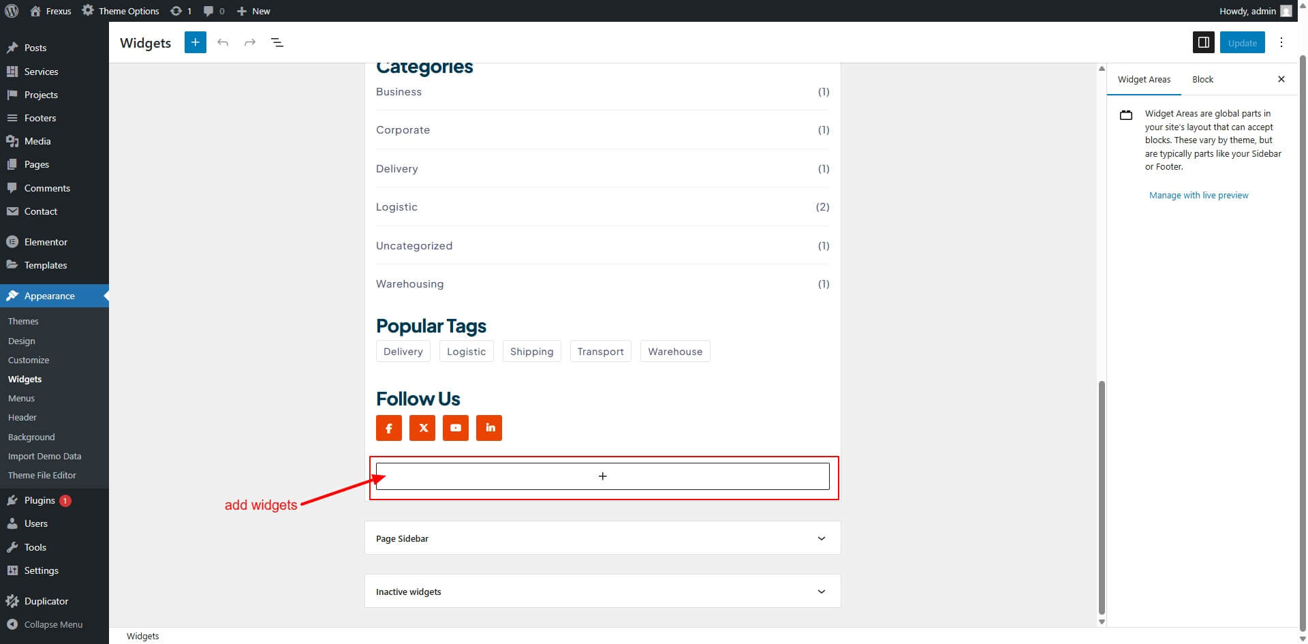Click the Undo arrow in toolbar
This screenshot has width=1308, height=644.
click(223, 42)
